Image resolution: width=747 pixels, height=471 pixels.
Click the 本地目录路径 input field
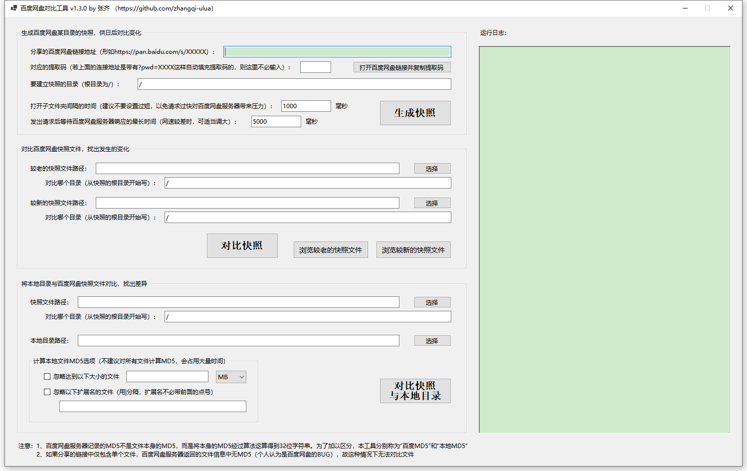(238, 340)
